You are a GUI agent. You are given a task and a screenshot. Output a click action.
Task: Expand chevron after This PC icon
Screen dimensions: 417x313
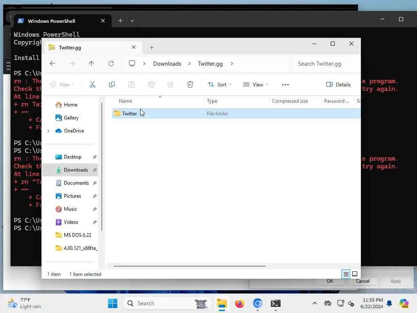click(x=144, y=64)
